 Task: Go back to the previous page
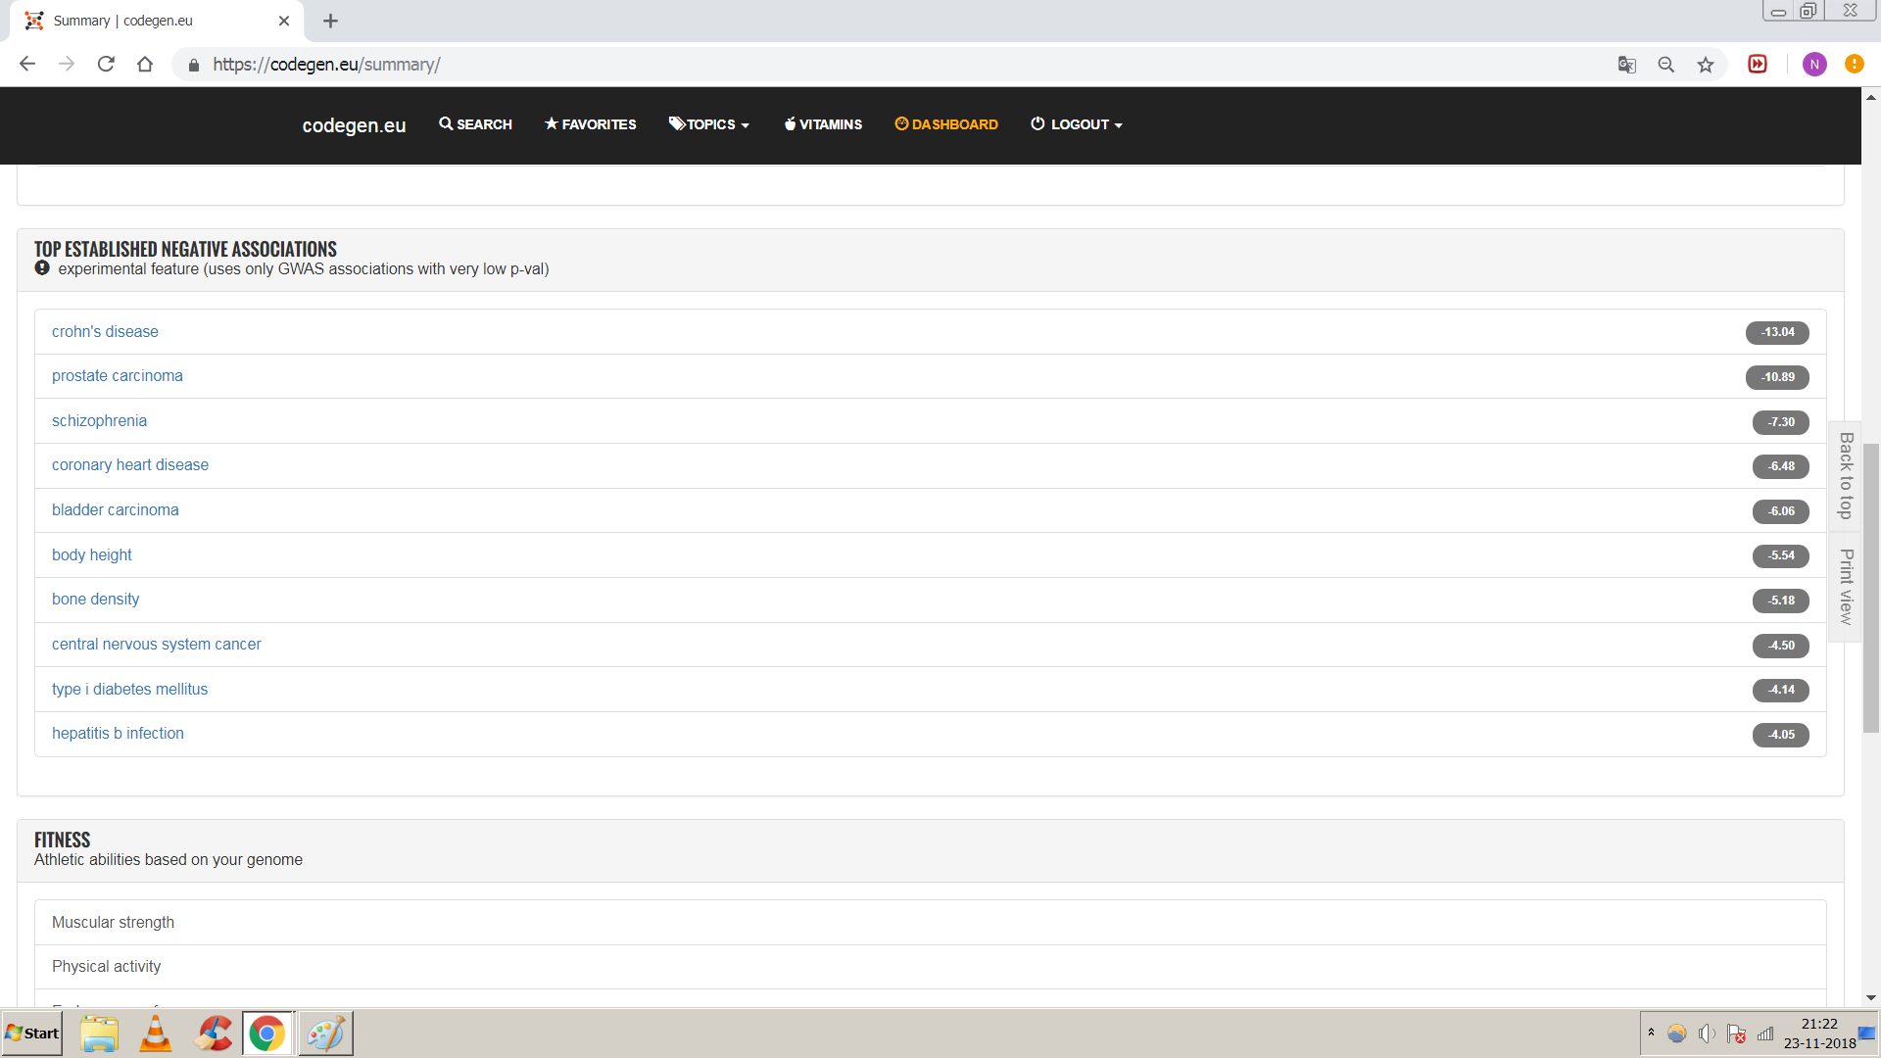coord(27,65)
